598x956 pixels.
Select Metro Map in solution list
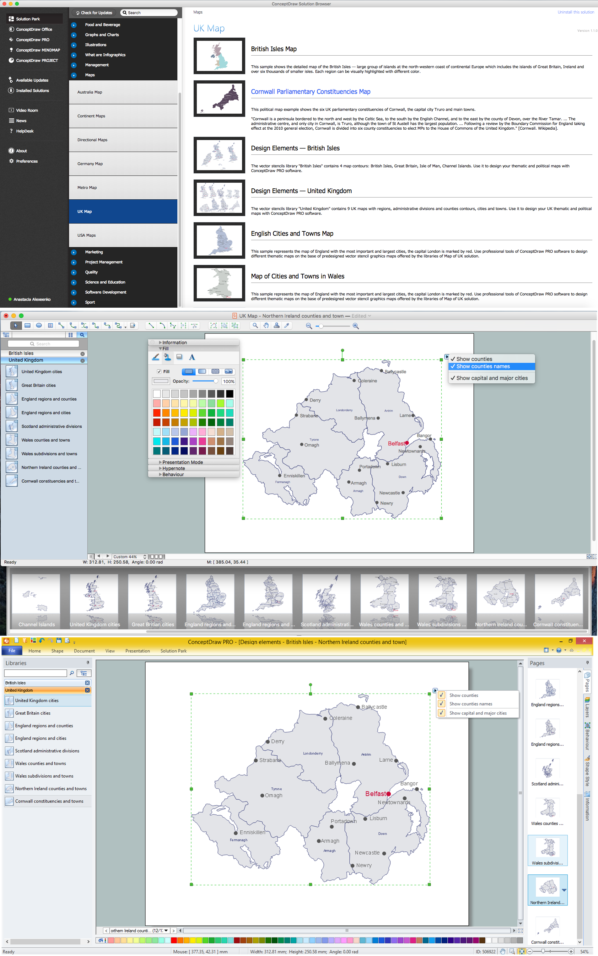click(x=123, y=187)
